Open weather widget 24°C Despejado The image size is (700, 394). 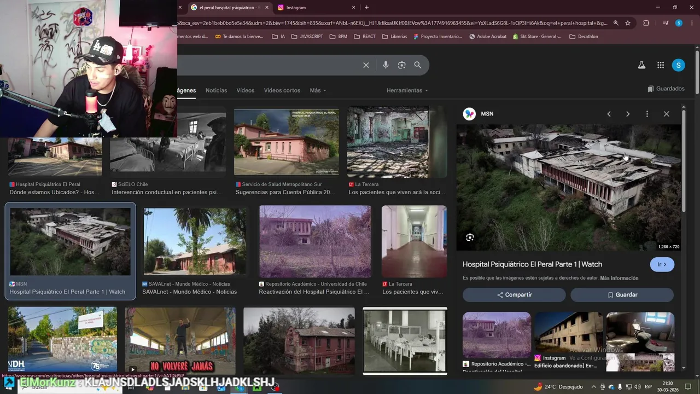point(558,387)
